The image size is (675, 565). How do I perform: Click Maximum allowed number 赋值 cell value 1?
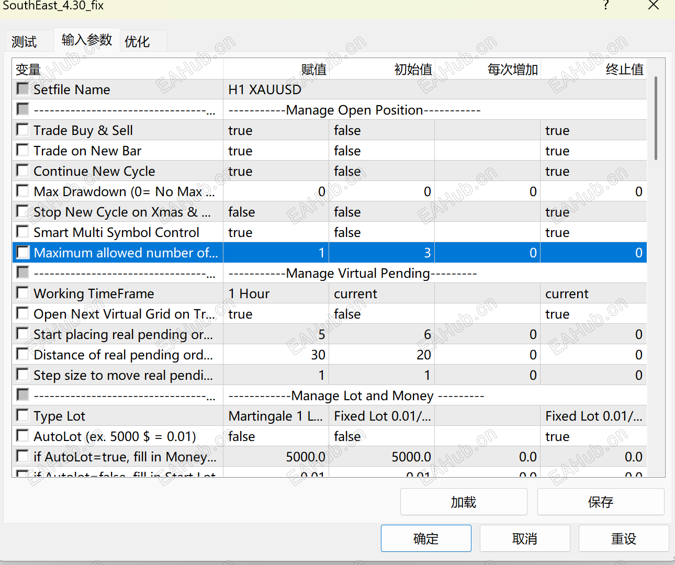tap(276, 253)
